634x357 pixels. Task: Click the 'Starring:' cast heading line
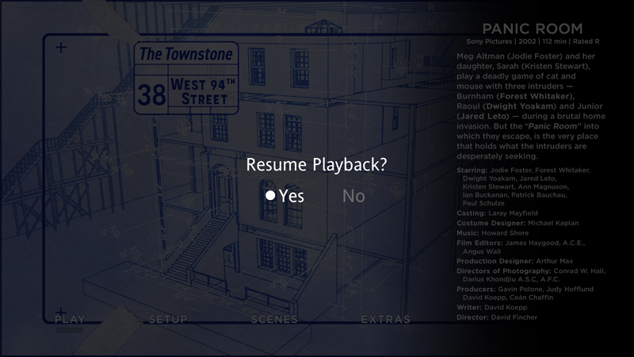524,170
